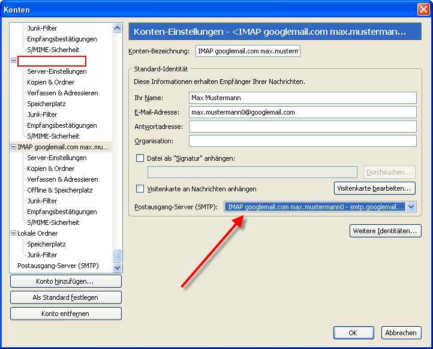Open Server-Einstellungen under IMAP googlemail.com
The image size is (433, 349).
[x=57, y=158]
